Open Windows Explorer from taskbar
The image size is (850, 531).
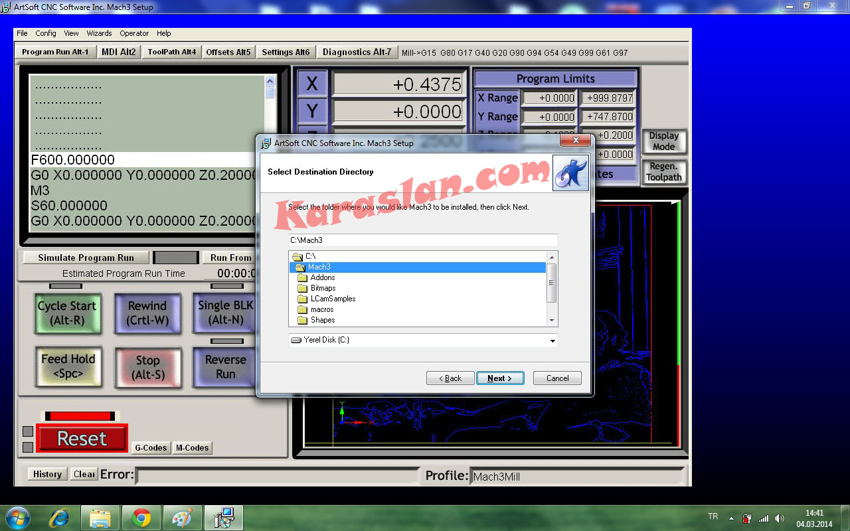click(x=100, y=518)
